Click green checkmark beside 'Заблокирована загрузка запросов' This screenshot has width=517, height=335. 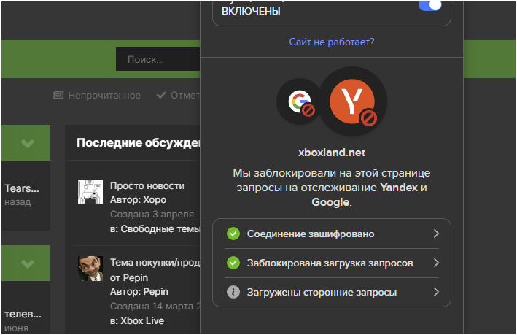click(x=233, y=263)
